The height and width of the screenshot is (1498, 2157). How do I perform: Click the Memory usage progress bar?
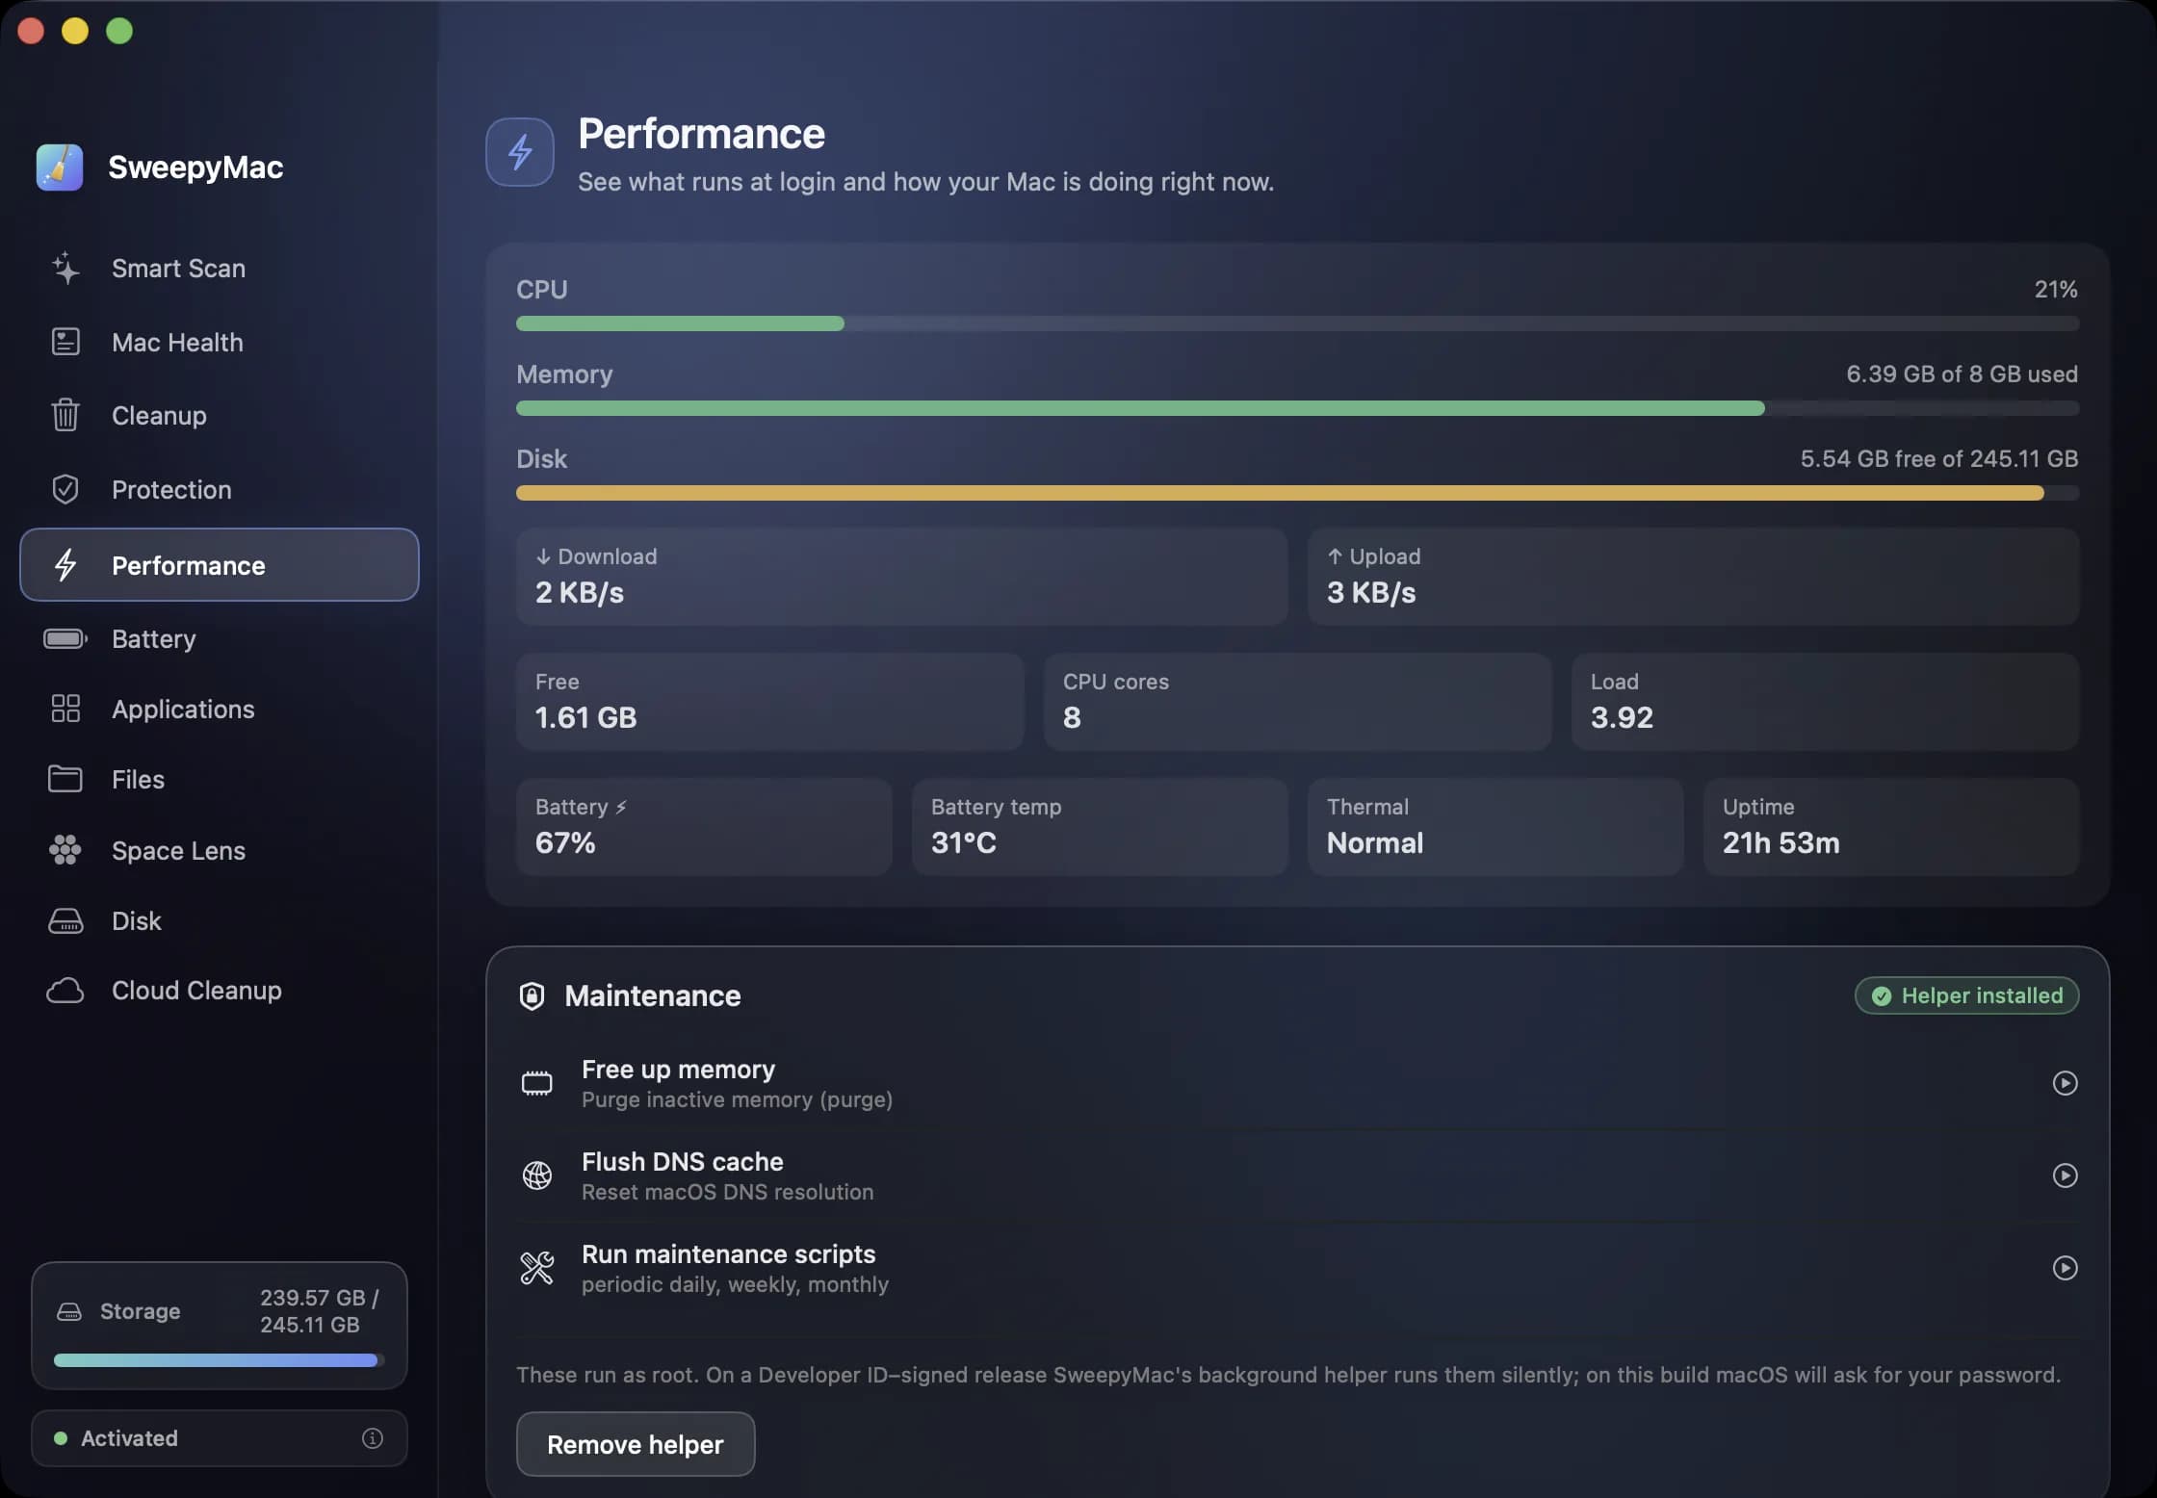tap(1297, 408)
